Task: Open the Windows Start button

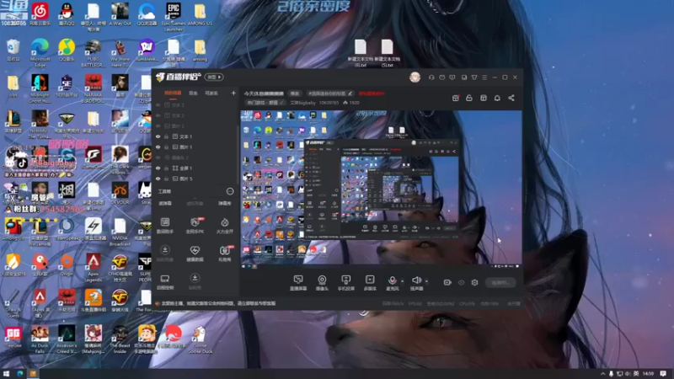Action: tap(6, 373)
